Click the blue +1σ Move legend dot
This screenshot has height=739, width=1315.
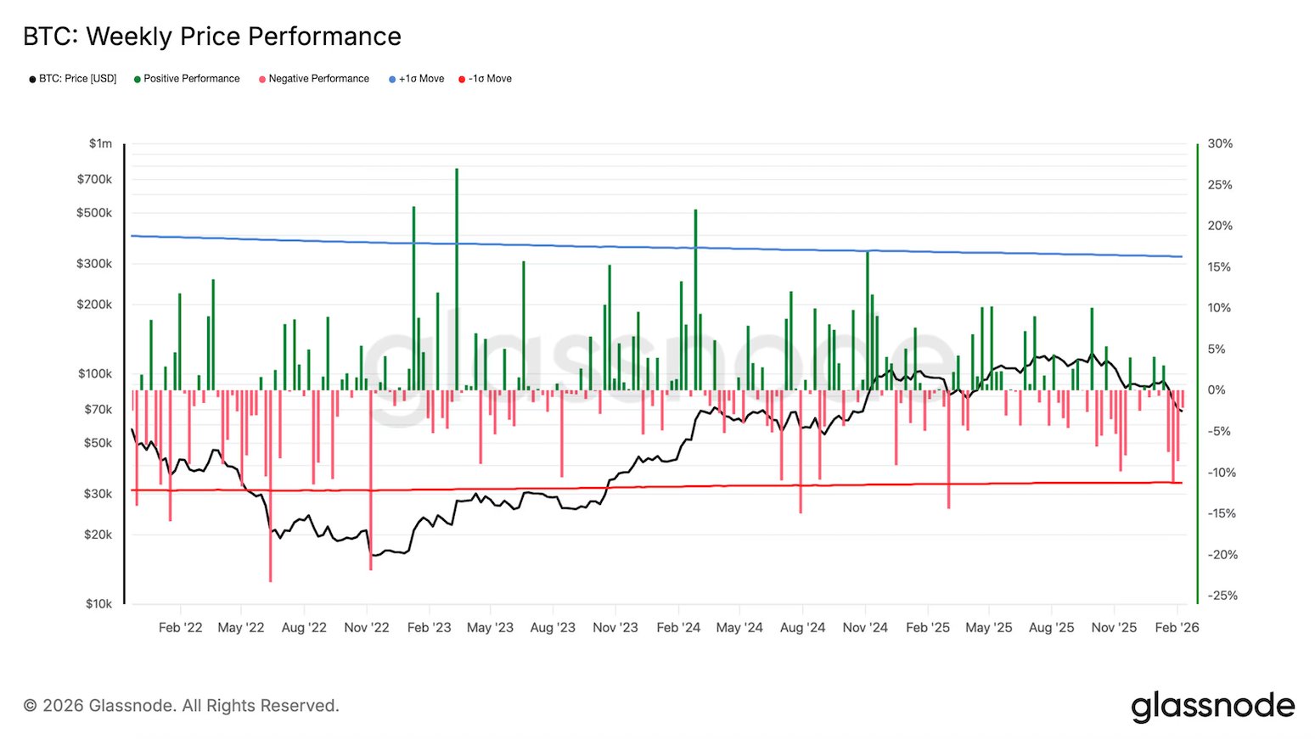click(392, 79)
